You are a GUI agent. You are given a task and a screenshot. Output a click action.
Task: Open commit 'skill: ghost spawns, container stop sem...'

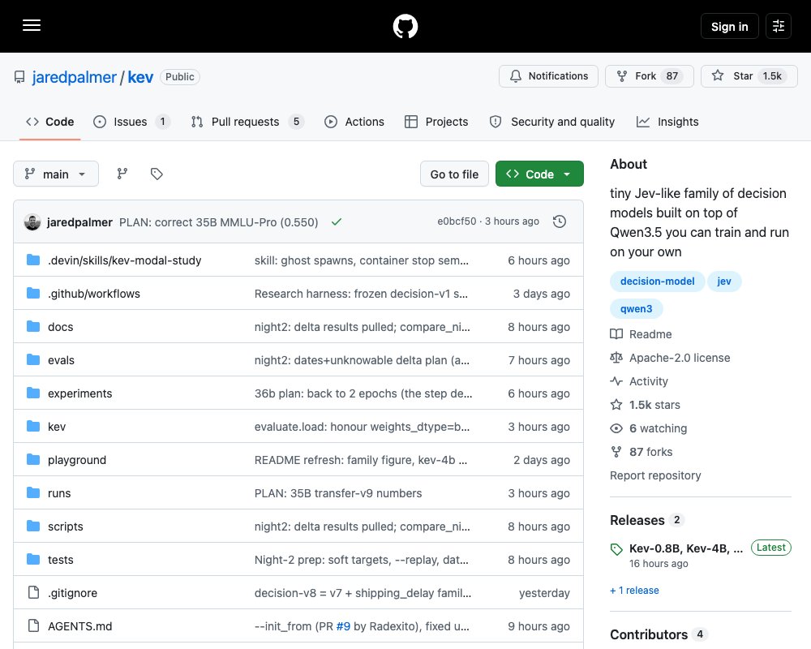[361, 260]
